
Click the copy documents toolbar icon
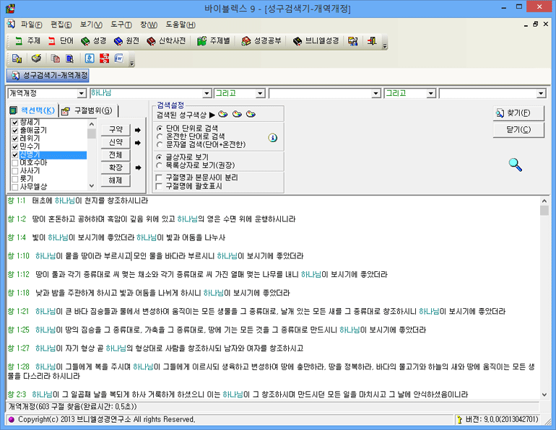pos(56,58)
